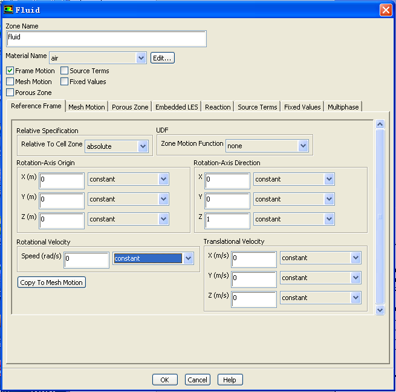This screenshot has height=392, width=396.
Task: Enable the Porous Zone checkbox
Action: [x=10, y=93]
